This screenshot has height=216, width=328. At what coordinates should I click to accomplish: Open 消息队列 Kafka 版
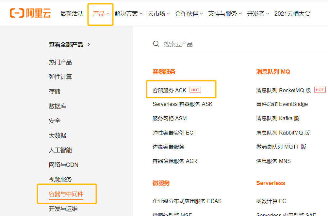(x=278, y=118)
